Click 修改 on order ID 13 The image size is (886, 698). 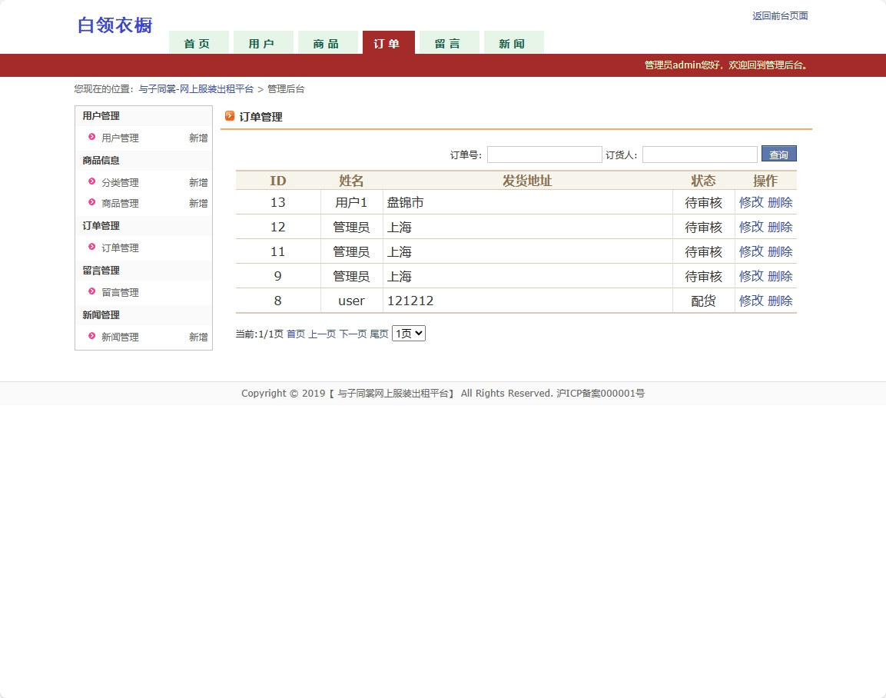point(750,201)
